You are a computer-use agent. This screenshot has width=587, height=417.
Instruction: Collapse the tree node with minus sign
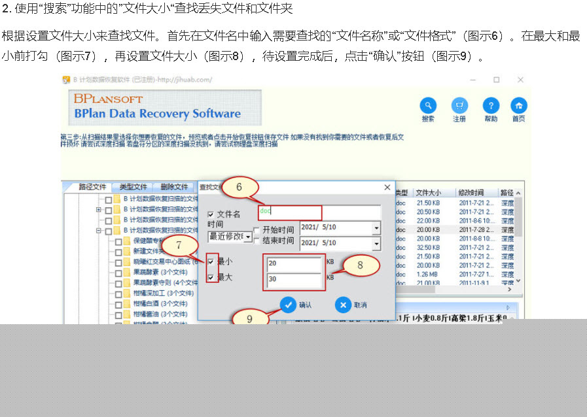[x=98, y=231]
